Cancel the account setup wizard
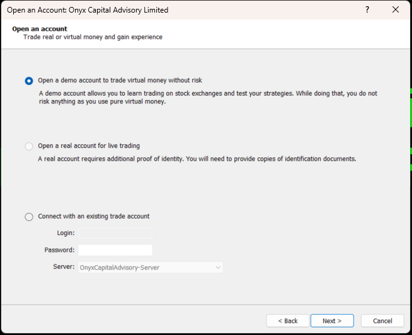Image resolution: width=412 pixels, height=335 pixels. pos(382,321)
